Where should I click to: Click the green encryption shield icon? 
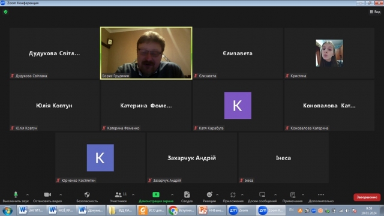tap(5, 12)
